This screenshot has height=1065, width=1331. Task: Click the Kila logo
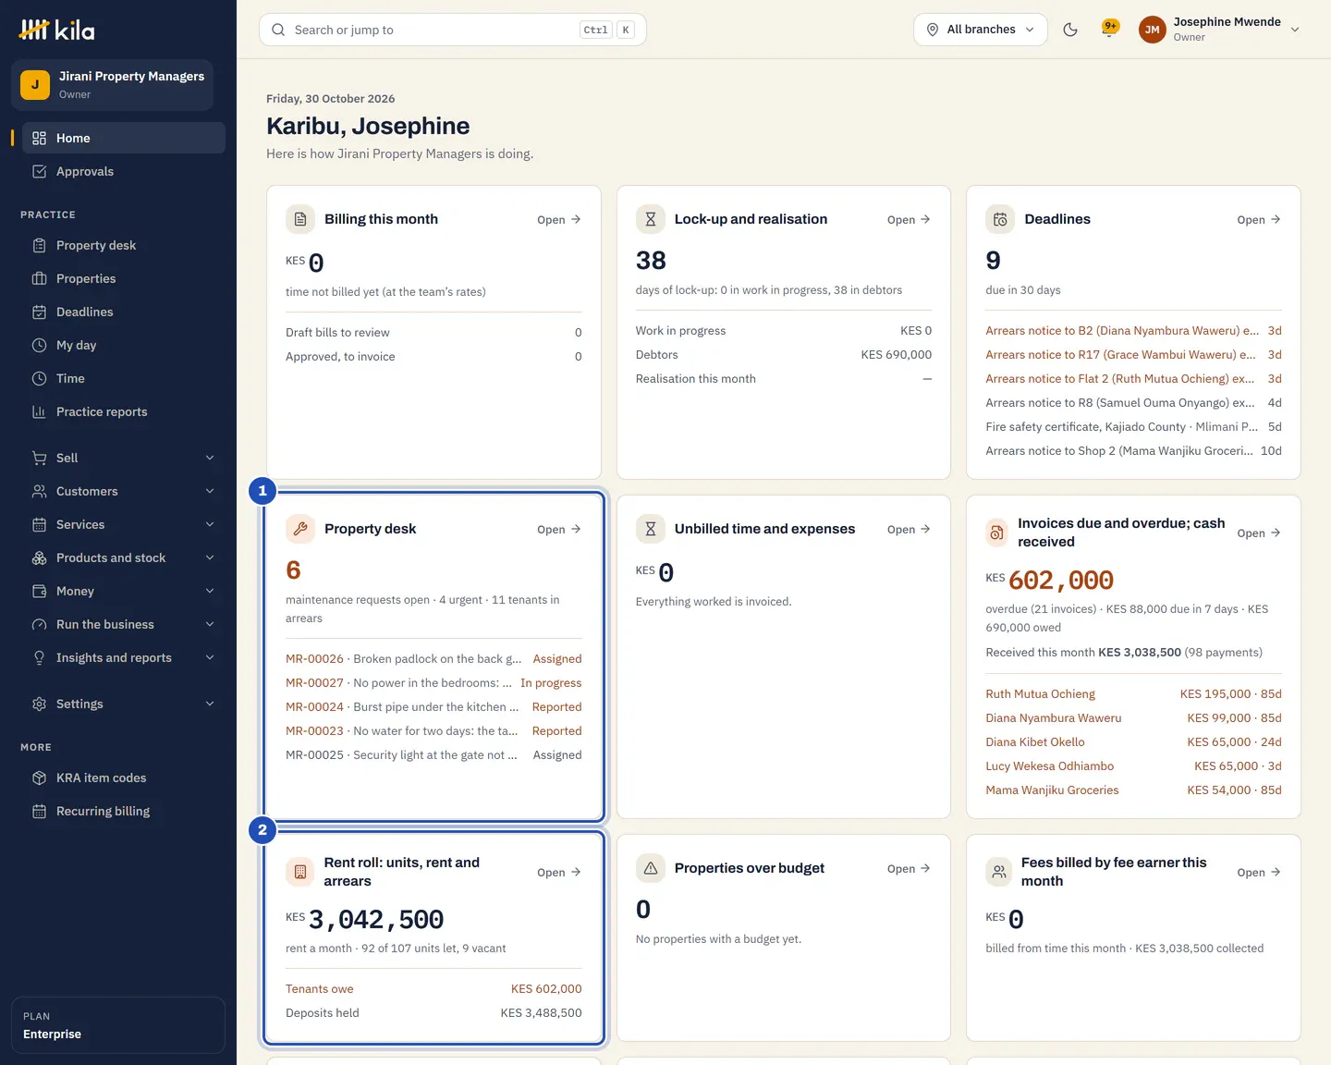point(57,30)
